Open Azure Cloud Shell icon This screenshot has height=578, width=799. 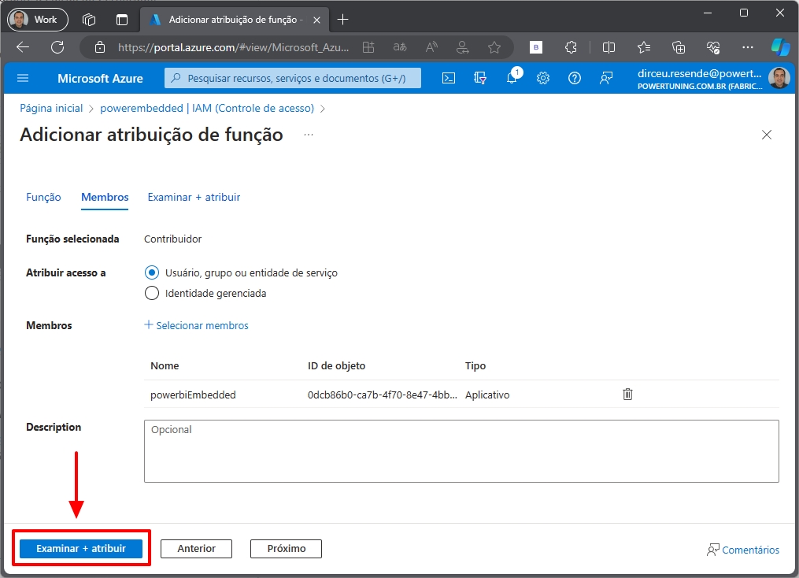[448, 78]
